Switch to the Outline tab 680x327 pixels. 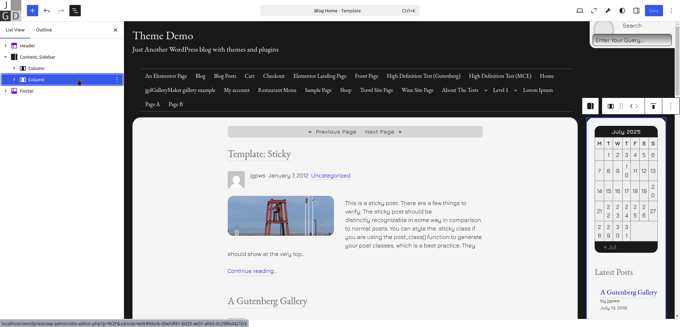click(x=44, y=30)
